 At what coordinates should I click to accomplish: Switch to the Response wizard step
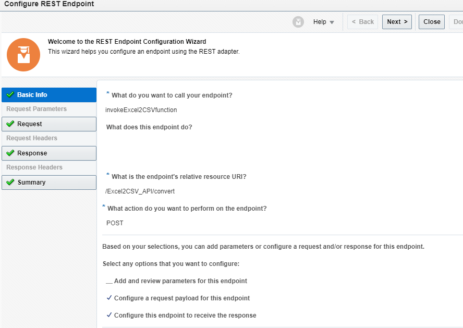(x=32, y=153)
